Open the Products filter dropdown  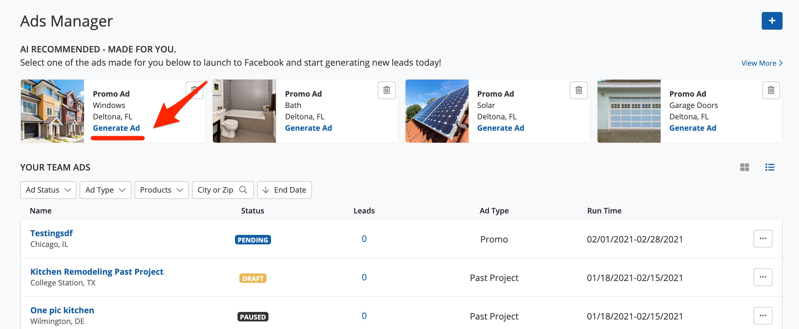[x=161, y=190]
